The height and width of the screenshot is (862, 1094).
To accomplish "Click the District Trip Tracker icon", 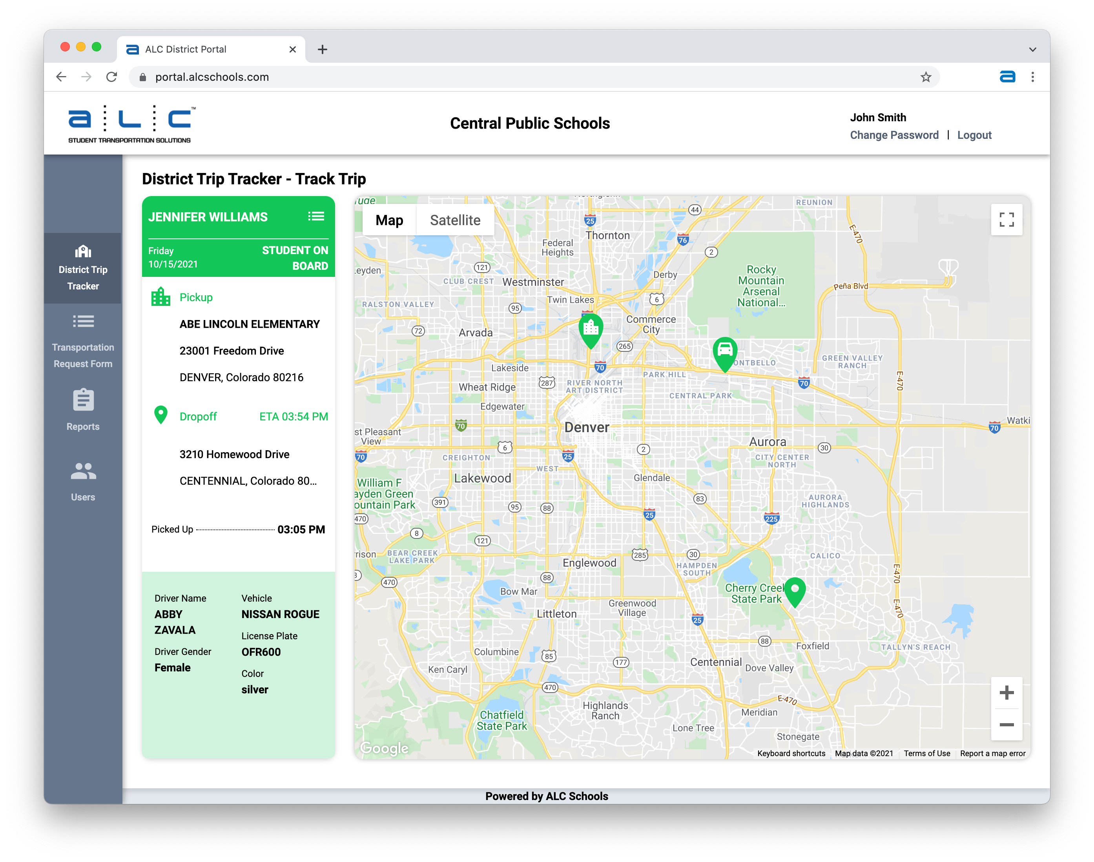I will 84,251.
